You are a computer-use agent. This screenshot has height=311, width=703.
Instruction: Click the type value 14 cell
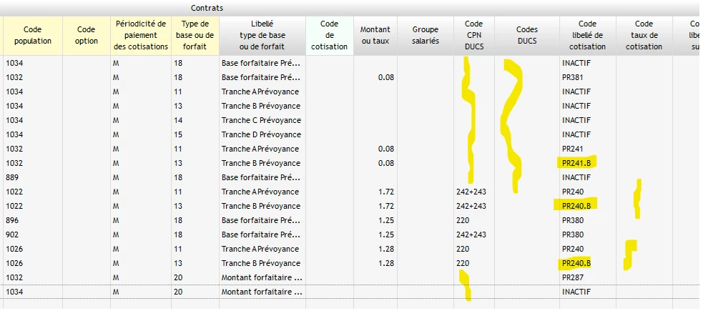pos(178,120)
